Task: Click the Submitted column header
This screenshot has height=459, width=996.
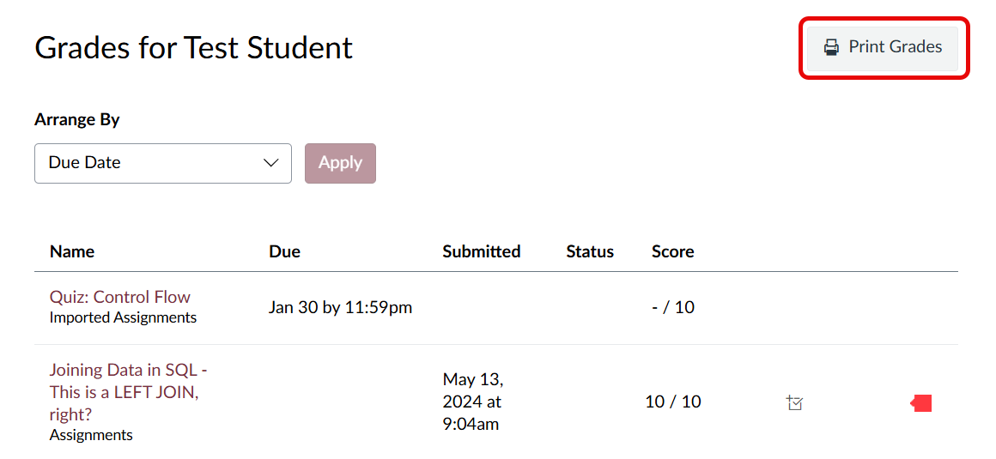Action: [481, 251]
